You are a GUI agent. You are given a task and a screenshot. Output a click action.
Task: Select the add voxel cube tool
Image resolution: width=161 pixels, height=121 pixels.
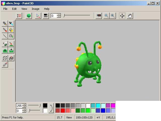5,44
